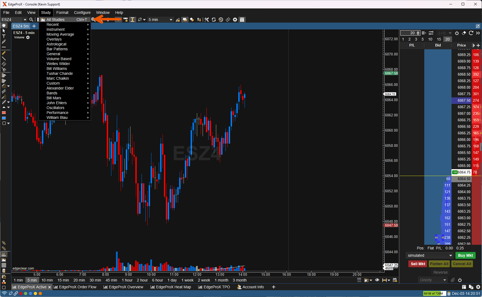The width and height of the screenshot is (482, 297).
Task: Select the text annotation tool
Action: pyautogui.click(x=4, y=36)
